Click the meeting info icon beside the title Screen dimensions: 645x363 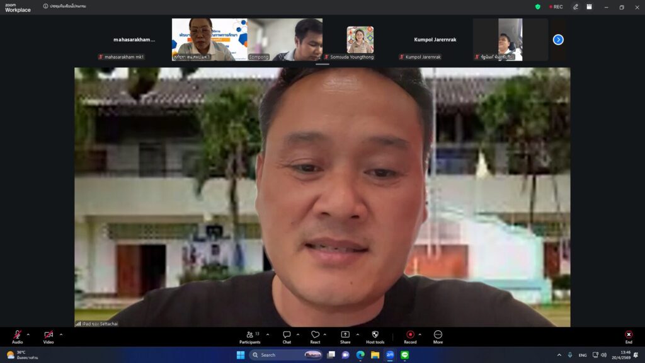click(x=46, y=6)
